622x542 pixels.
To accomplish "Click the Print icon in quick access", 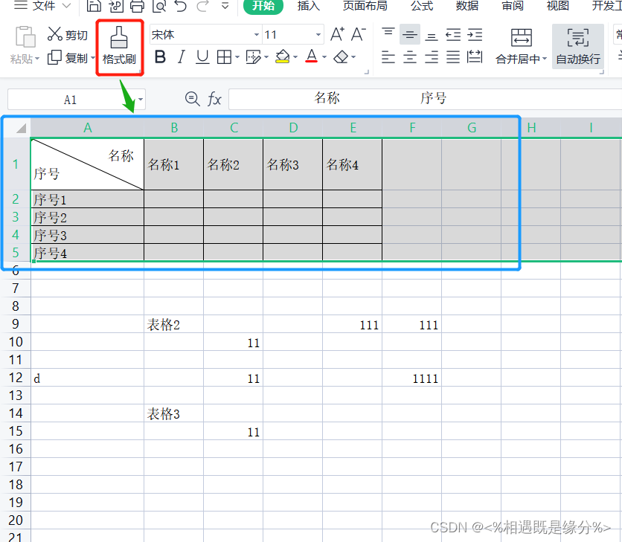I will (137, 5).
